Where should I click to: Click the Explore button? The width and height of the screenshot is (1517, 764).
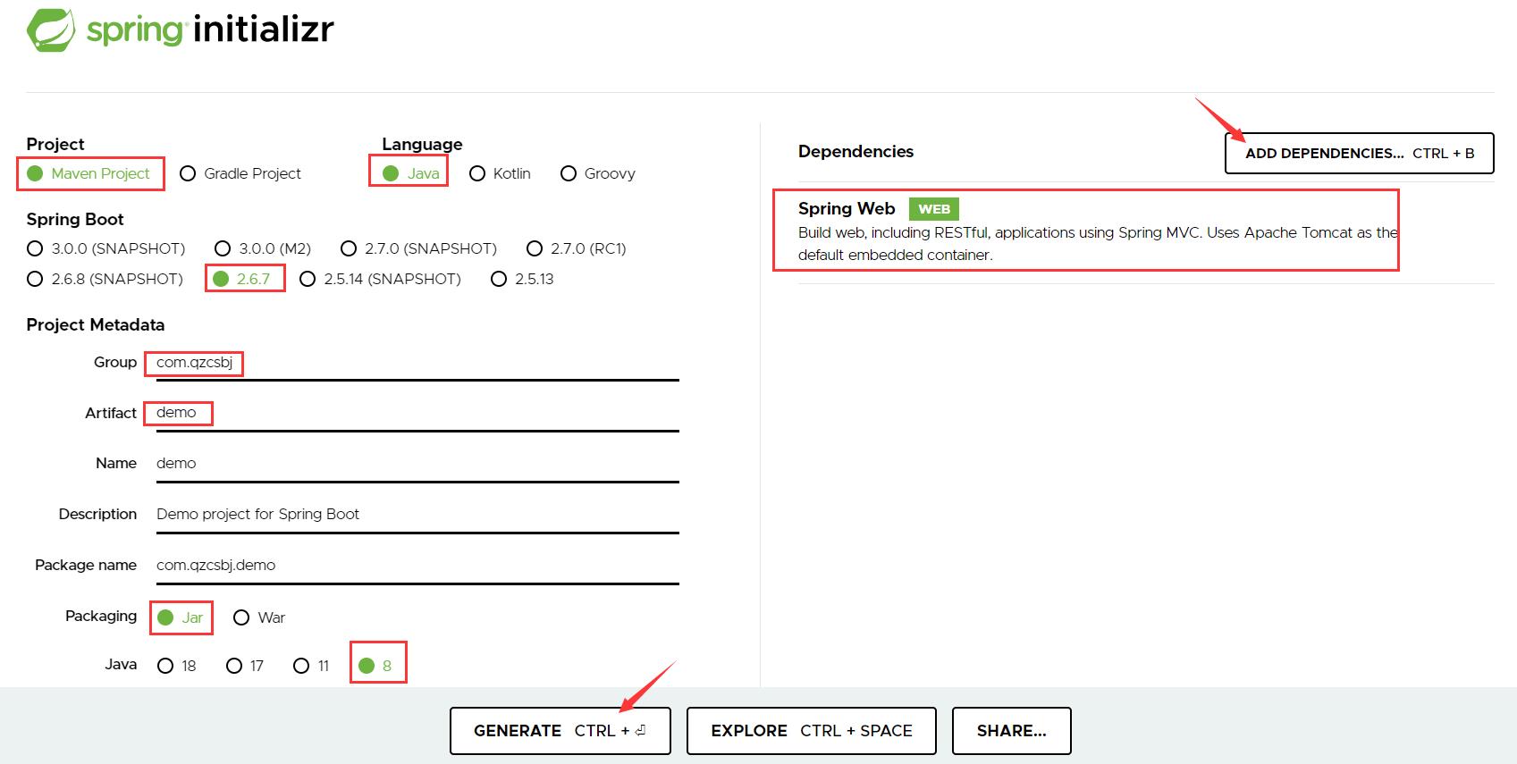coord(812,731)
